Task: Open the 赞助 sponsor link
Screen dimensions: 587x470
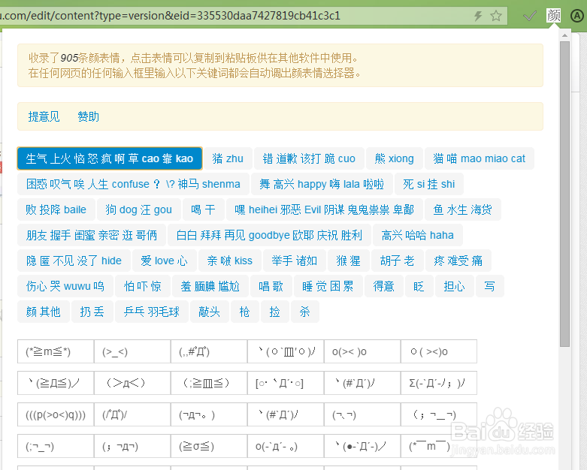Action: 89,116
